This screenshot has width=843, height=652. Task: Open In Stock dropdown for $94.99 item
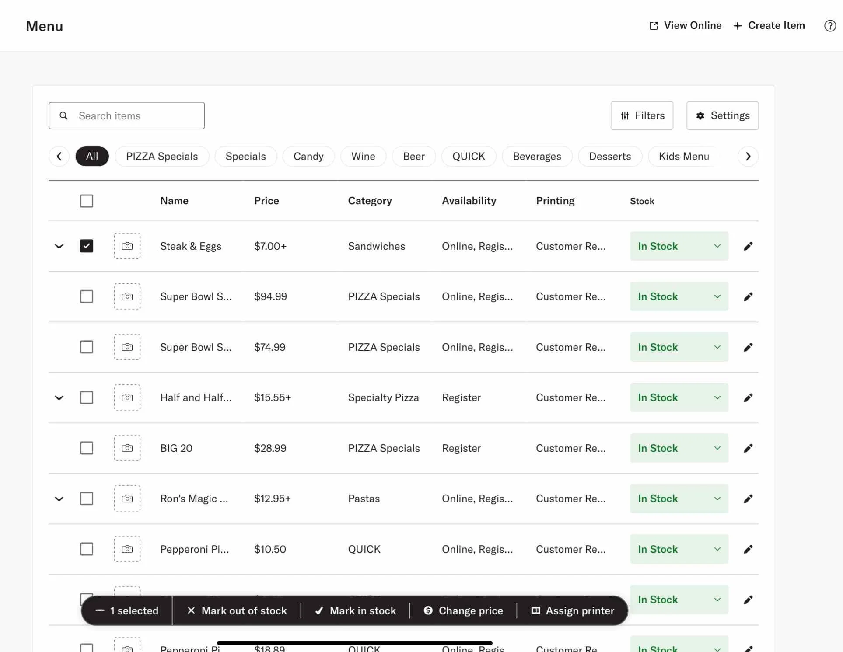[679, 296]
